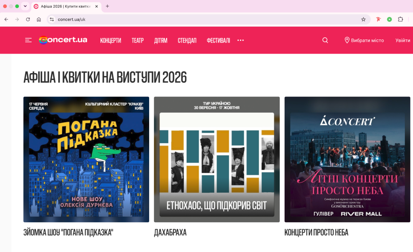Click the green play extension icon

pos(389,19)
